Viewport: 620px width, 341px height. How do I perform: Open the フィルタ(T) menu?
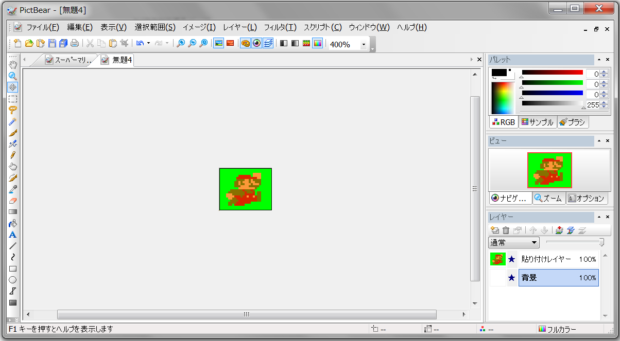pyautogui.click(x=280, y=27)
